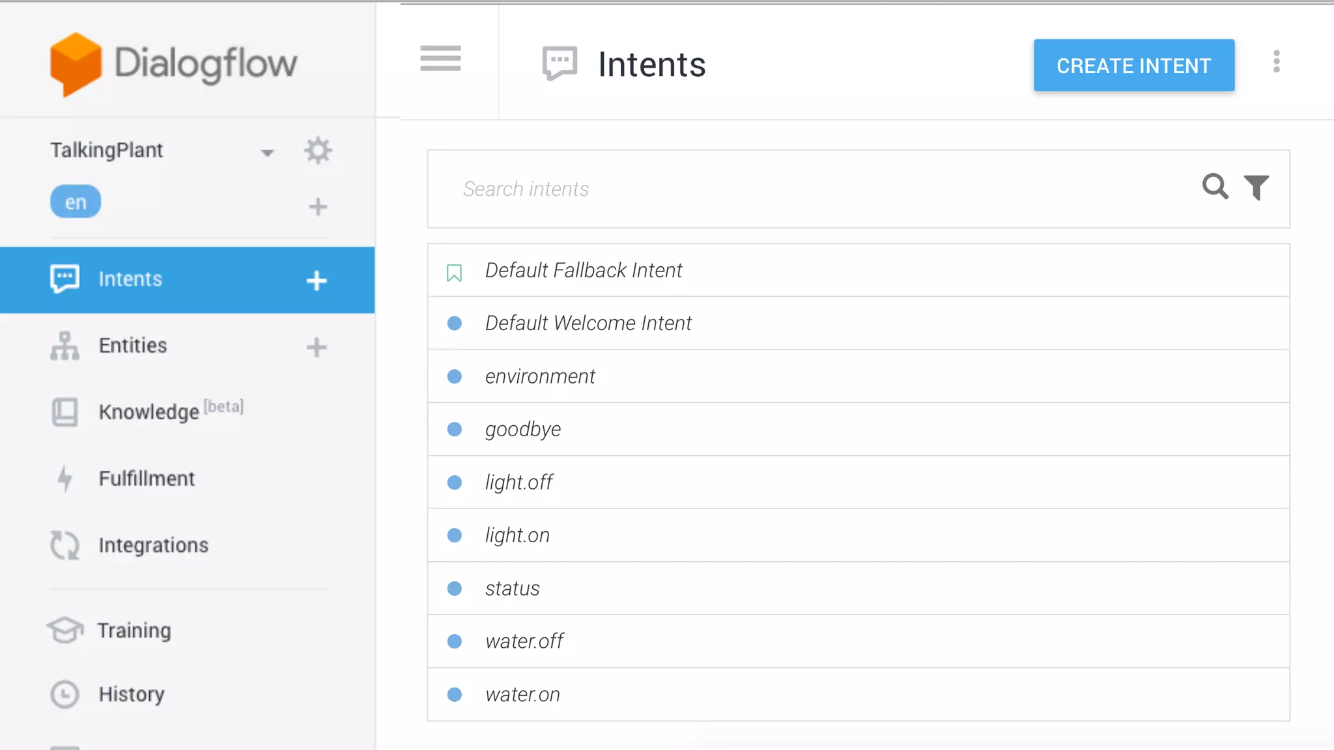Open the intents filter funnel icon
This screenshot has width=1334, height=750.
tap(1256, 187)
